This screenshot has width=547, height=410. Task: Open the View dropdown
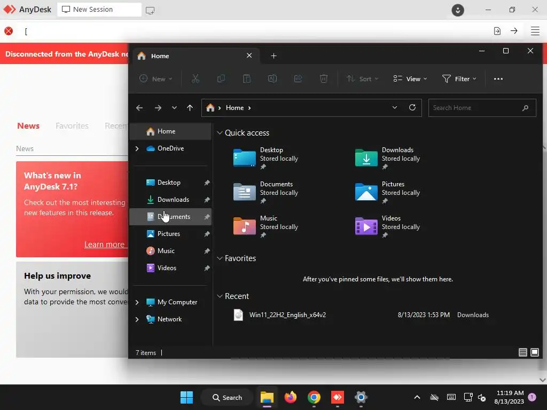pos(410,79)
